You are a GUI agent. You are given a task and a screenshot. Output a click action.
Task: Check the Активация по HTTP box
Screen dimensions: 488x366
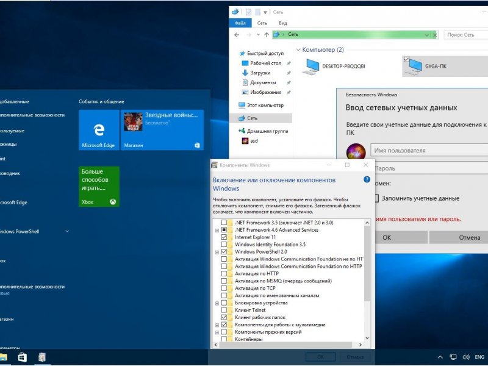[224, 273]
